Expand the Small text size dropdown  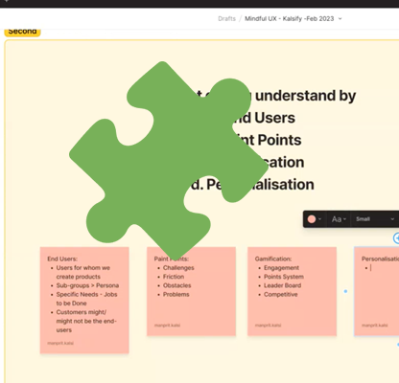point(375,219)
